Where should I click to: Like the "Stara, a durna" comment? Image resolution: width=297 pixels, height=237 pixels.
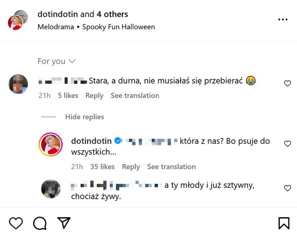(288, 83)
